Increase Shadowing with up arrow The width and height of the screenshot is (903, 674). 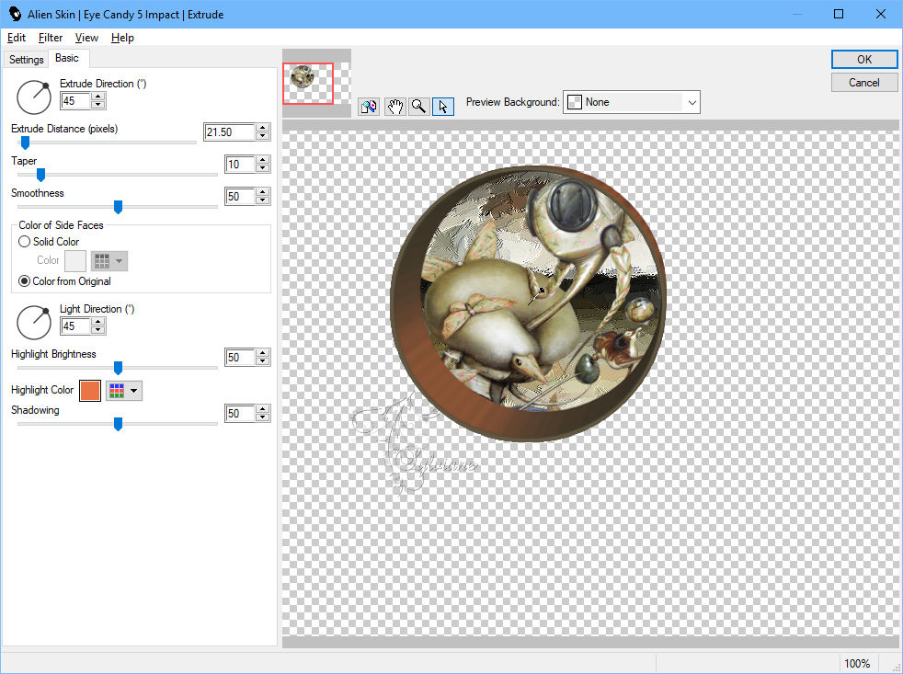[x=263, y=409]
